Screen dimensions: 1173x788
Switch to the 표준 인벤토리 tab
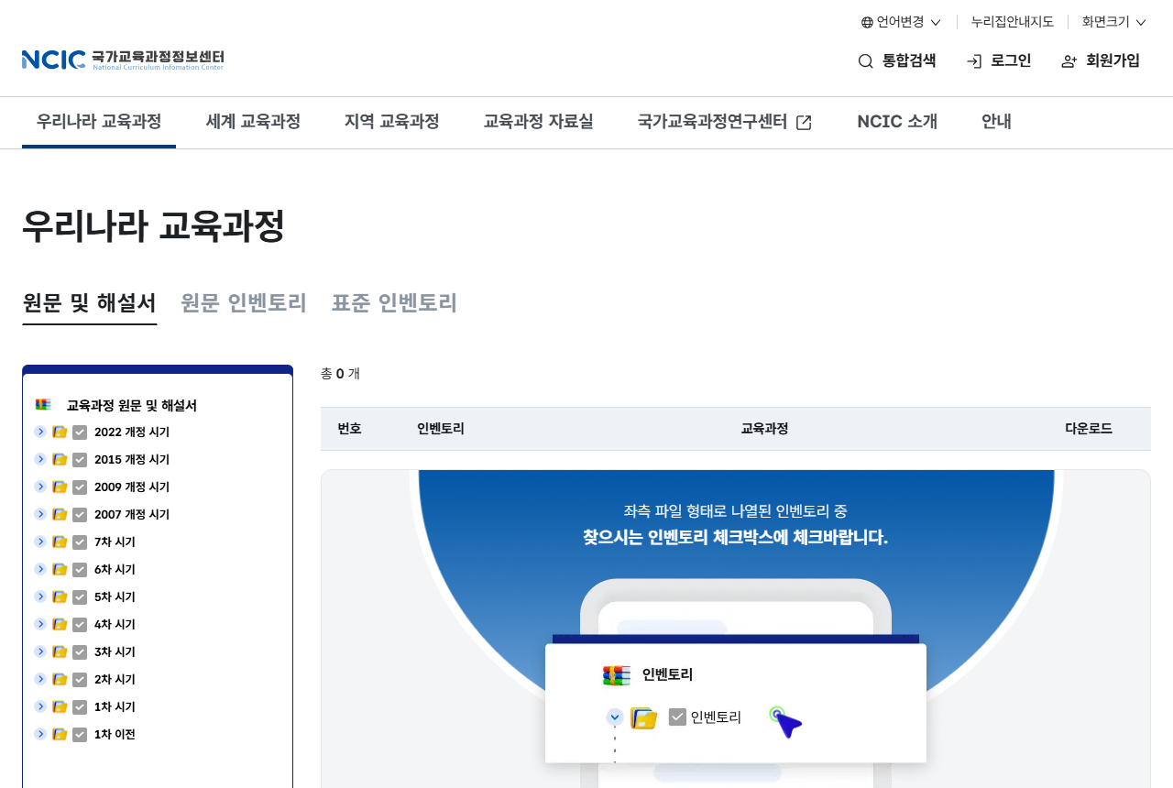(394, 303)
